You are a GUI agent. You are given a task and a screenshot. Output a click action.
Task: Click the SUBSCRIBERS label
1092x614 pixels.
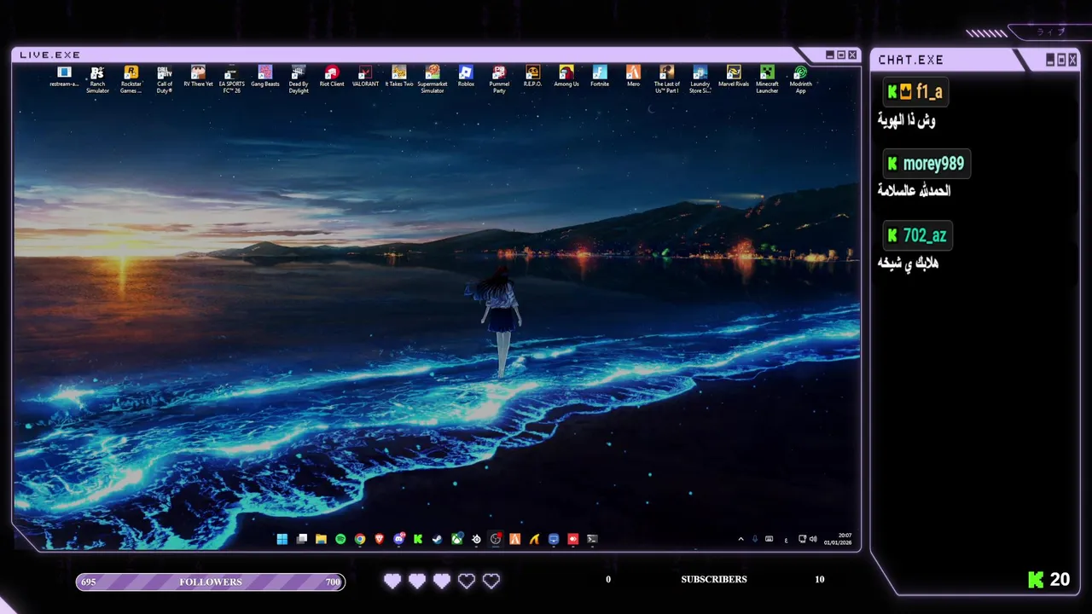[x=714, y=579]
